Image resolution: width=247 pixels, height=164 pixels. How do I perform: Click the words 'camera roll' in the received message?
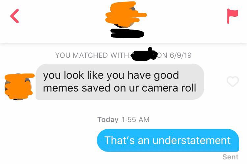tap(169, 88)
